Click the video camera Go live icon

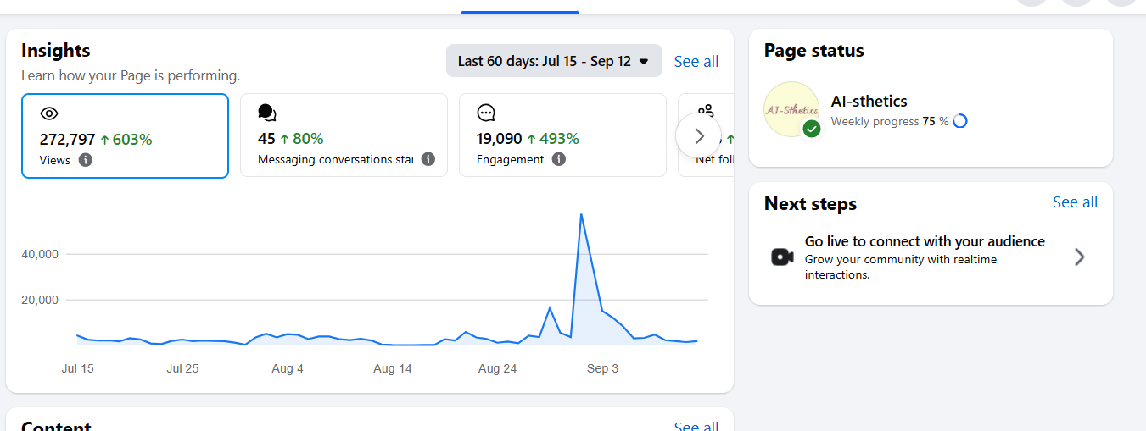click(782, 257)
